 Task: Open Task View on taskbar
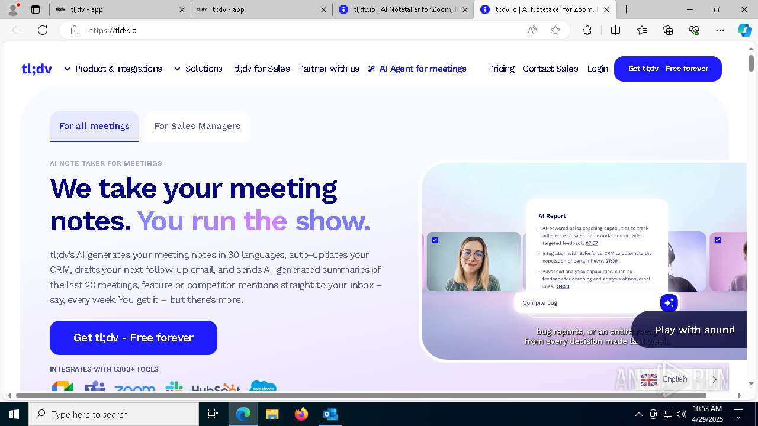pos(213,414)
